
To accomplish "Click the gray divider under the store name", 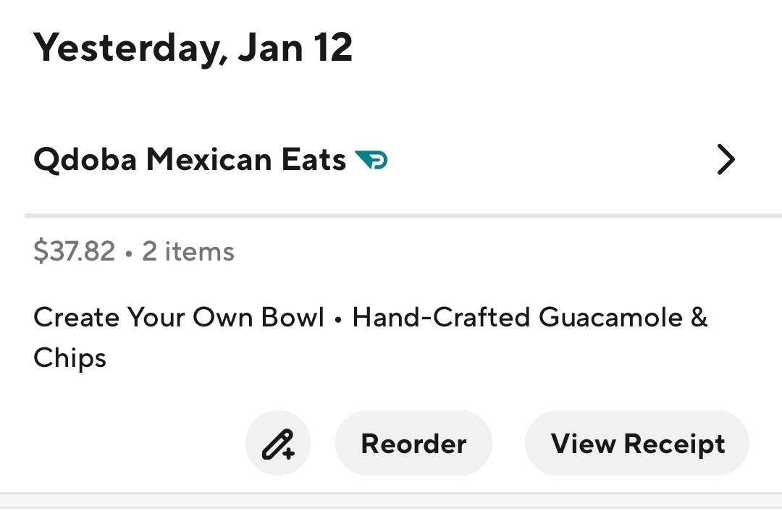I will (x=403, y=215).
